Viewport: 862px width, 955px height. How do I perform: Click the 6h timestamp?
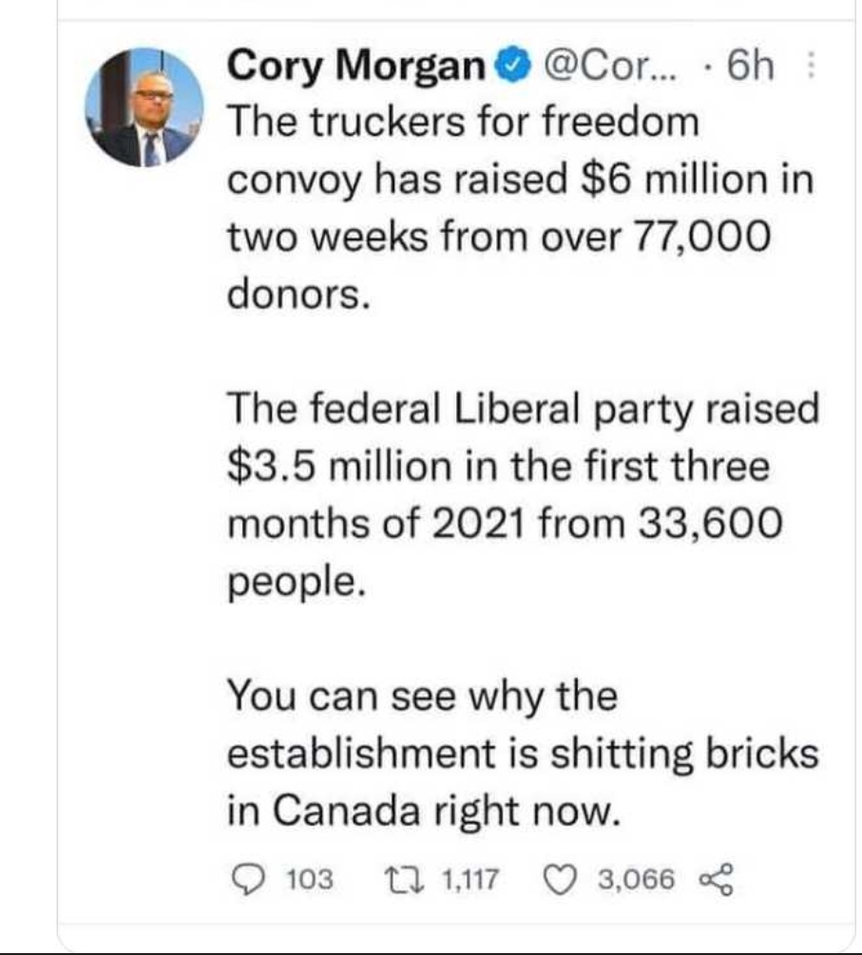tap(747, 68)
